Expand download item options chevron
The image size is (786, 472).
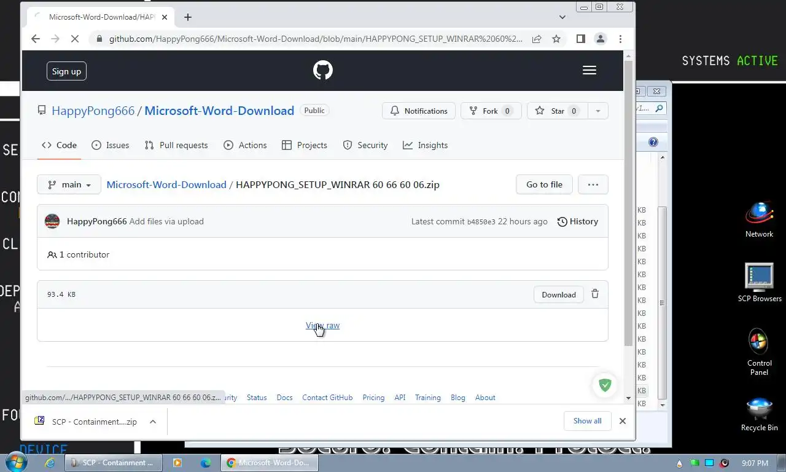153,422
